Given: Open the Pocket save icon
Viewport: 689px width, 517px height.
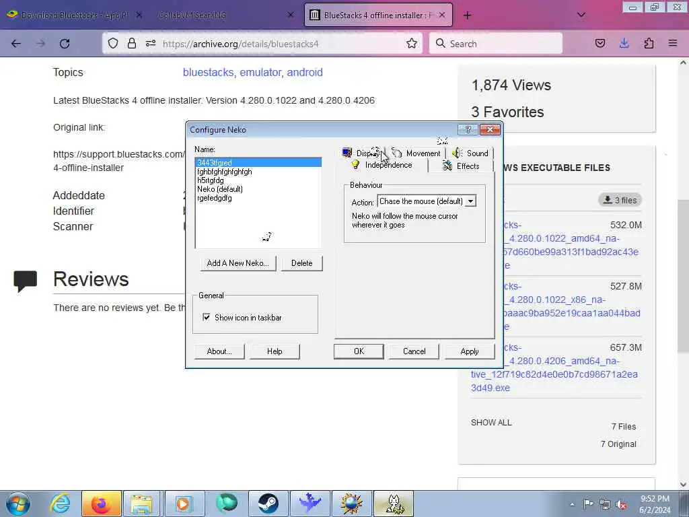Looking at the screenshot, I should click(x=600, y=43).
